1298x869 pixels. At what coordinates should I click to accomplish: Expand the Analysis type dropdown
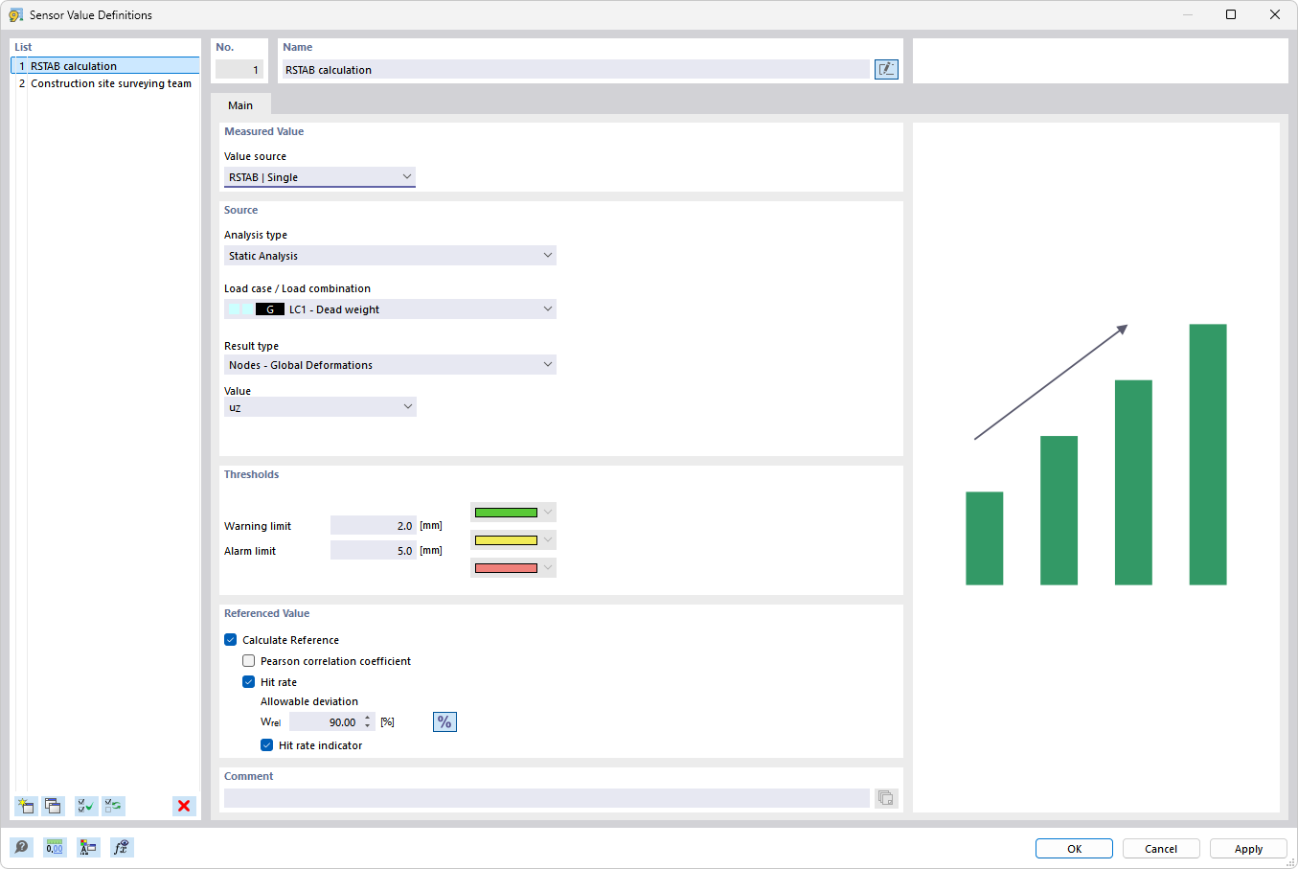390,256
